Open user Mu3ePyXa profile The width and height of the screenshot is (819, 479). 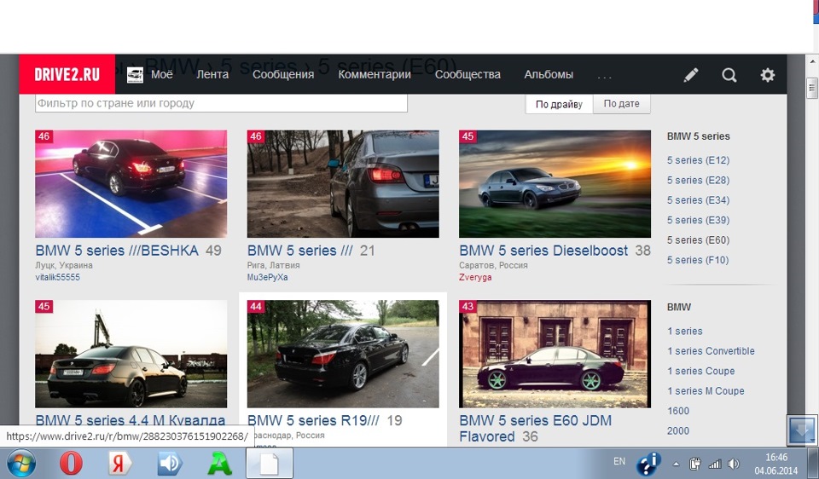pyautogui.click(x=267, y=277)
